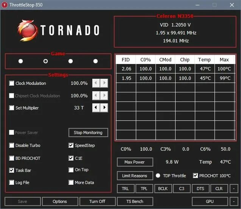Screen dimensions: 241x209
Task: Click the Stop Monitoring button
Action: (88, 133)
